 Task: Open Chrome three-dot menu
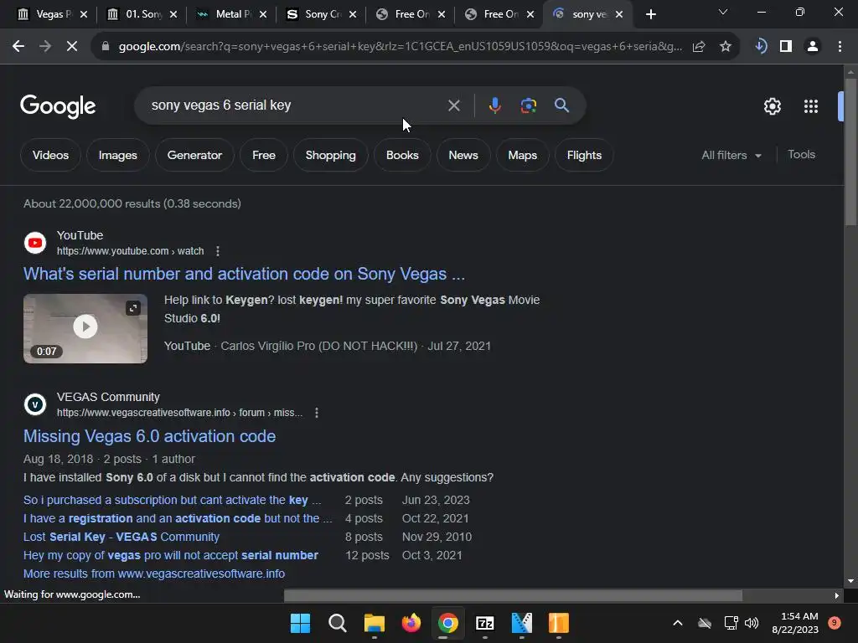tap(840, 47)
